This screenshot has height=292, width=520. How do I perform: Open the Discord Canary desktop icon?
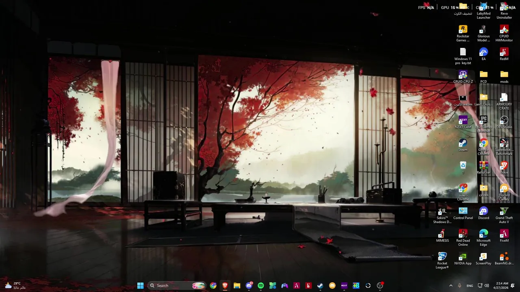click(x=504, y=192)
